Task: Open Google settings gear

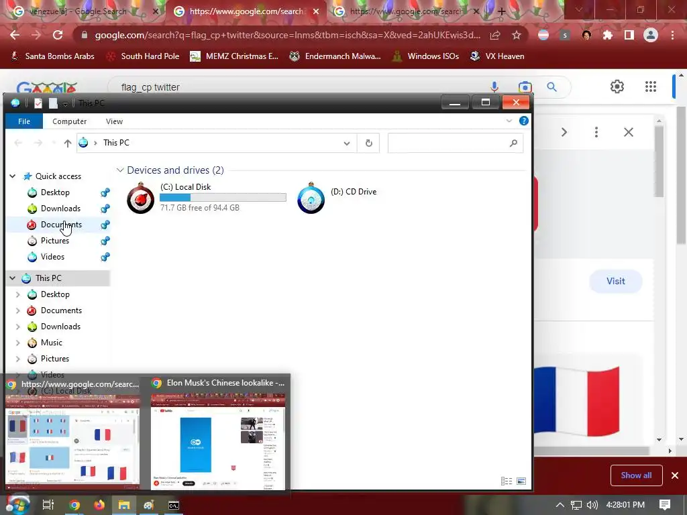Action: 617,87
